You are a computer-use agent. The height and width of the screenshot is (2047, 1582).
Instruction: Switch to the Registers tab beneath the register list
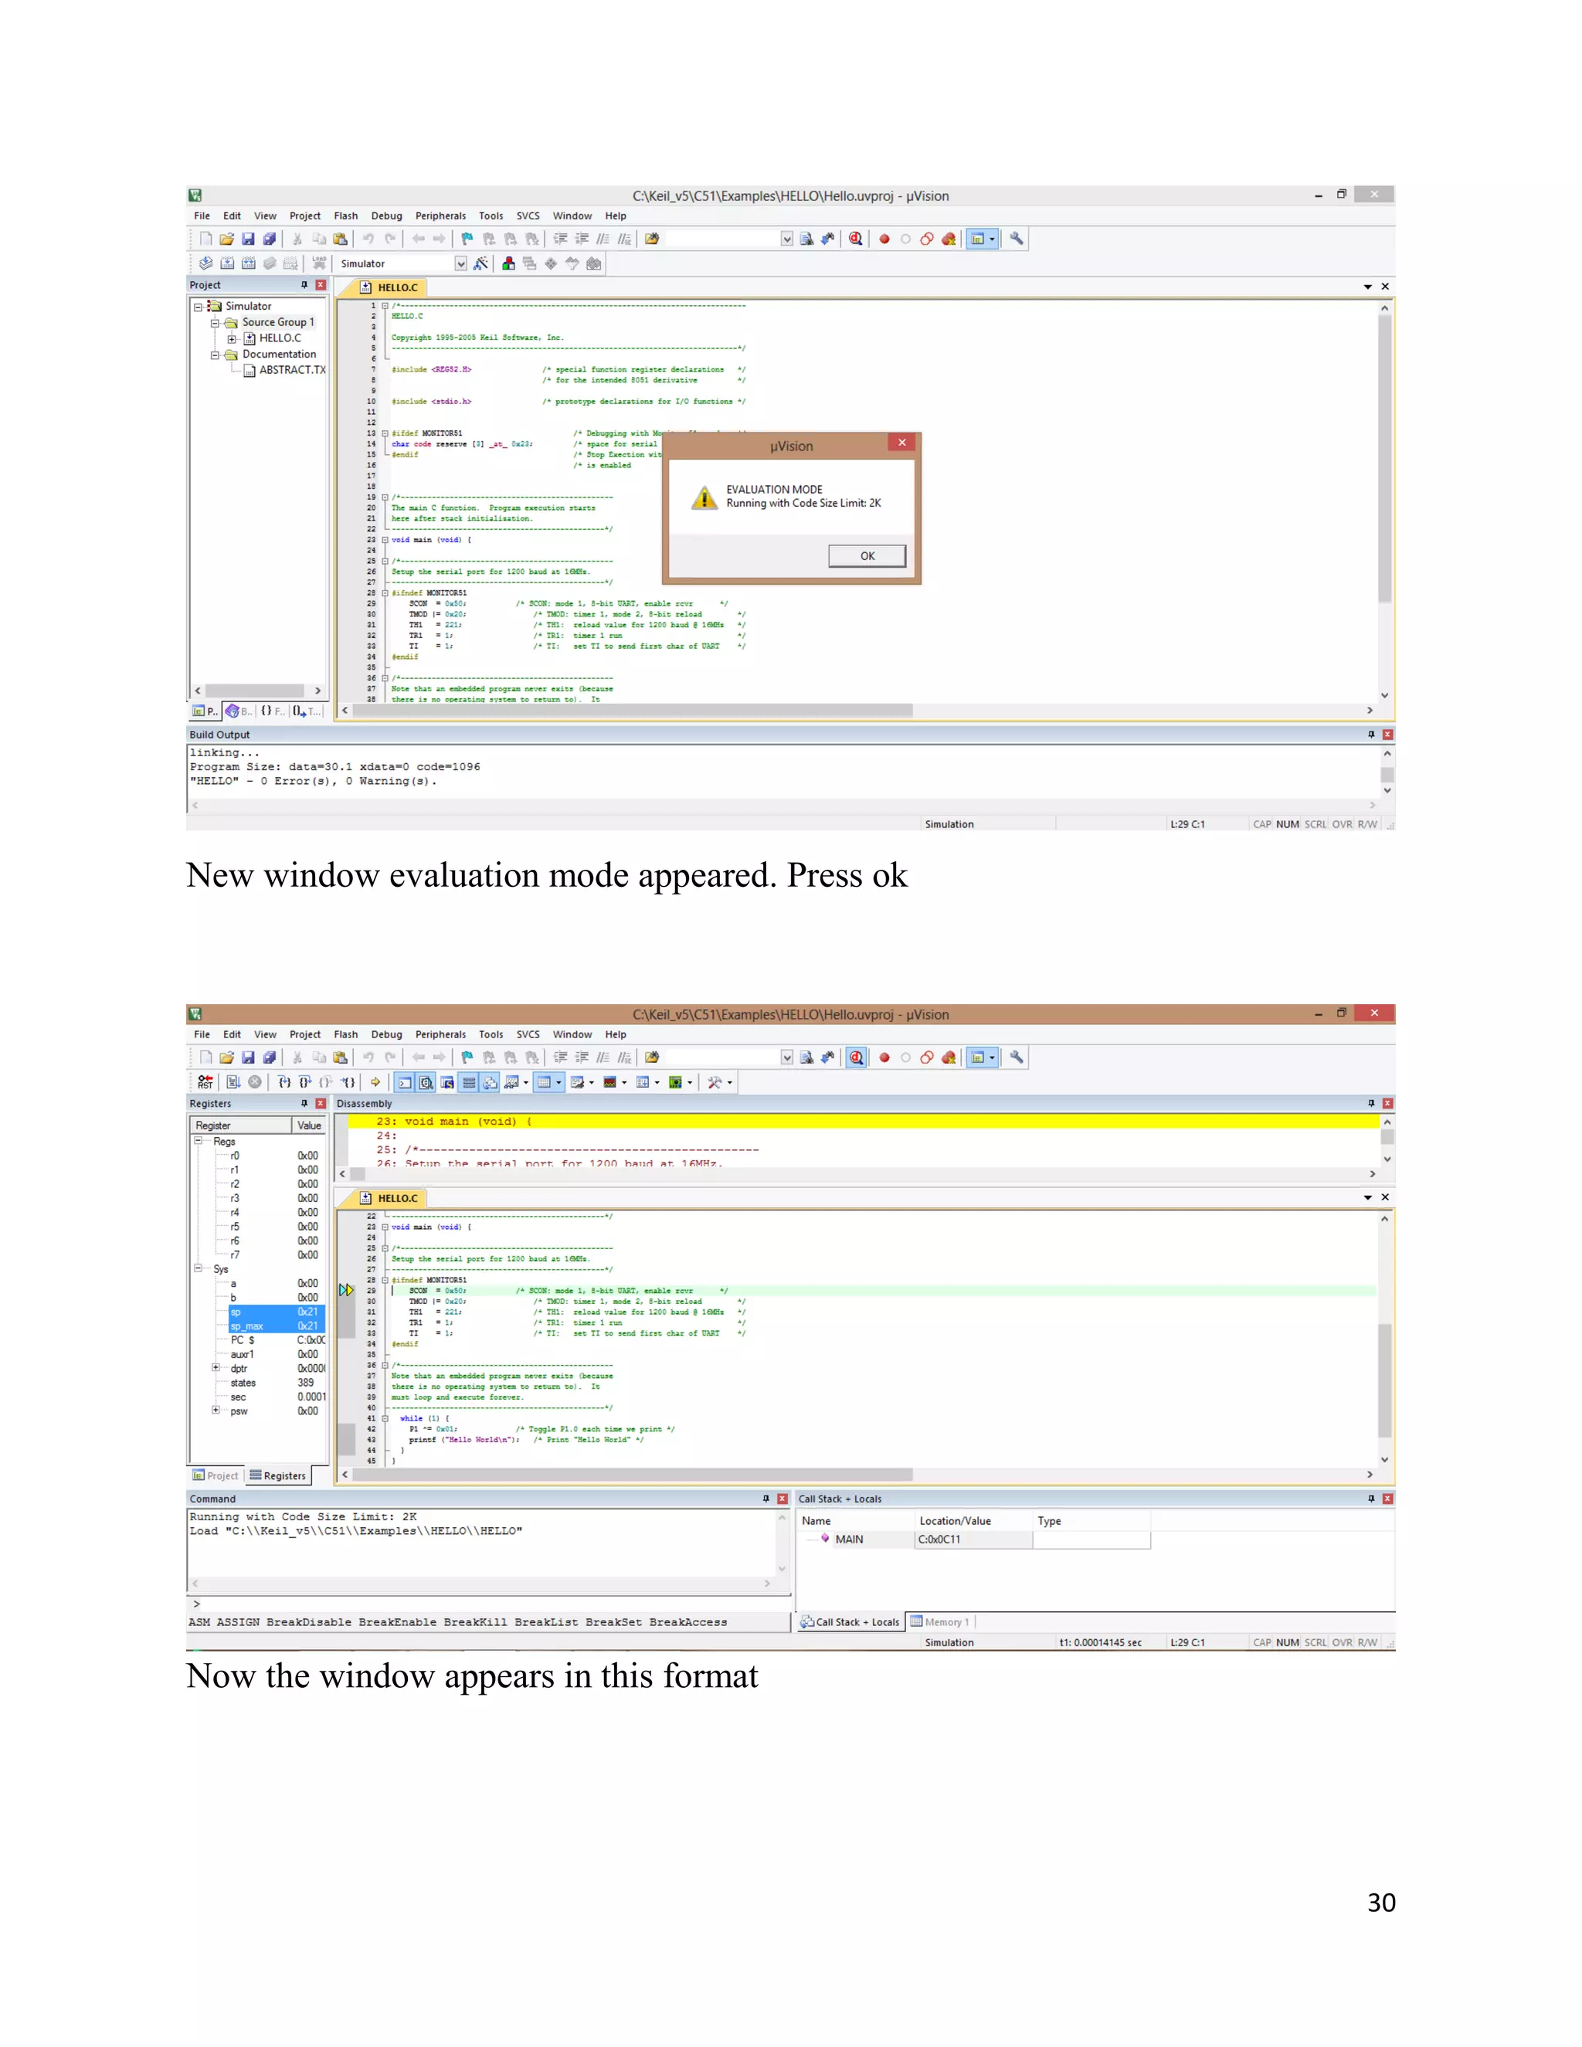coord(277,1475)
